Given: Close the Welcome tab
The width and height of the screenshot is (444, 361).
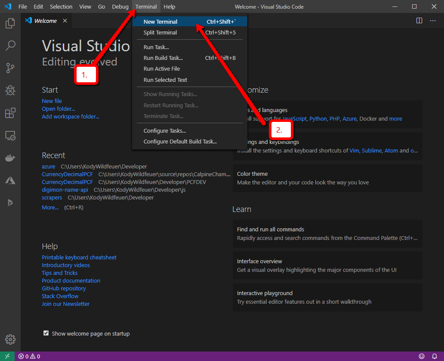Looking at the screenshot, I should [x=65, y=21].
